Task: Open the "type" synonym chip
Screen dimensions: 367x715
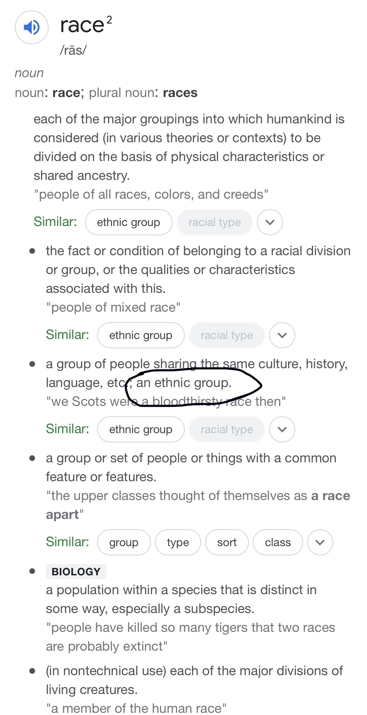Action: [x=178, y=542]
